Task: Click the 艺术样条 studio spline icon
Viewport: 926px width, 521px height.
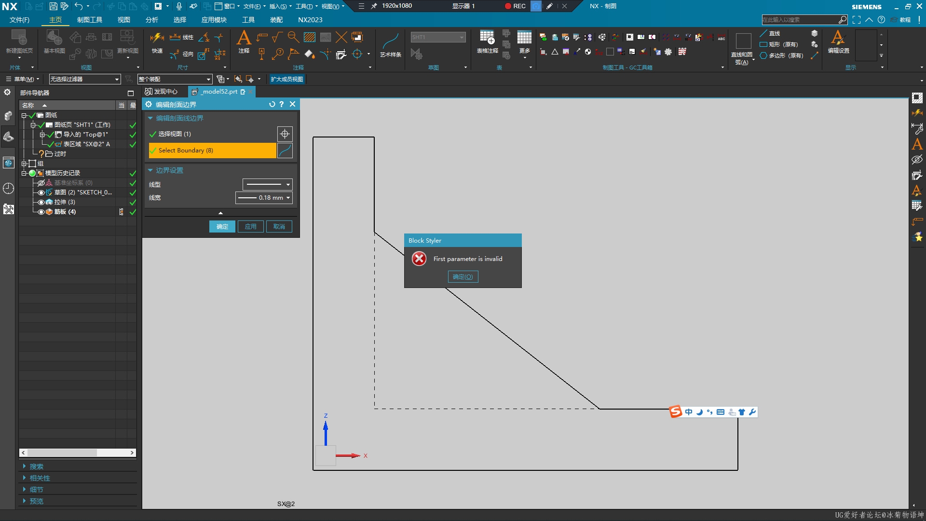Action: 390,44
